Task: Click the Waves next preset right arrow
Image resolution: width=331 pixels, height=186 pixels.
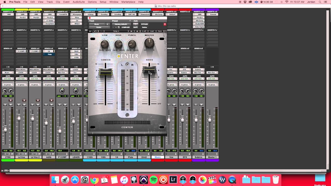Action: click(x=137, y=31)
